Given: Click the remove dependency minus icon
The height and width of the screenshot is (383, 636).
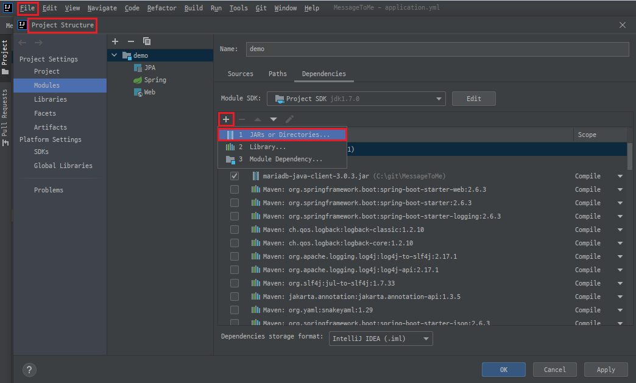Looking at the screenshot, I should coord(242,119).
